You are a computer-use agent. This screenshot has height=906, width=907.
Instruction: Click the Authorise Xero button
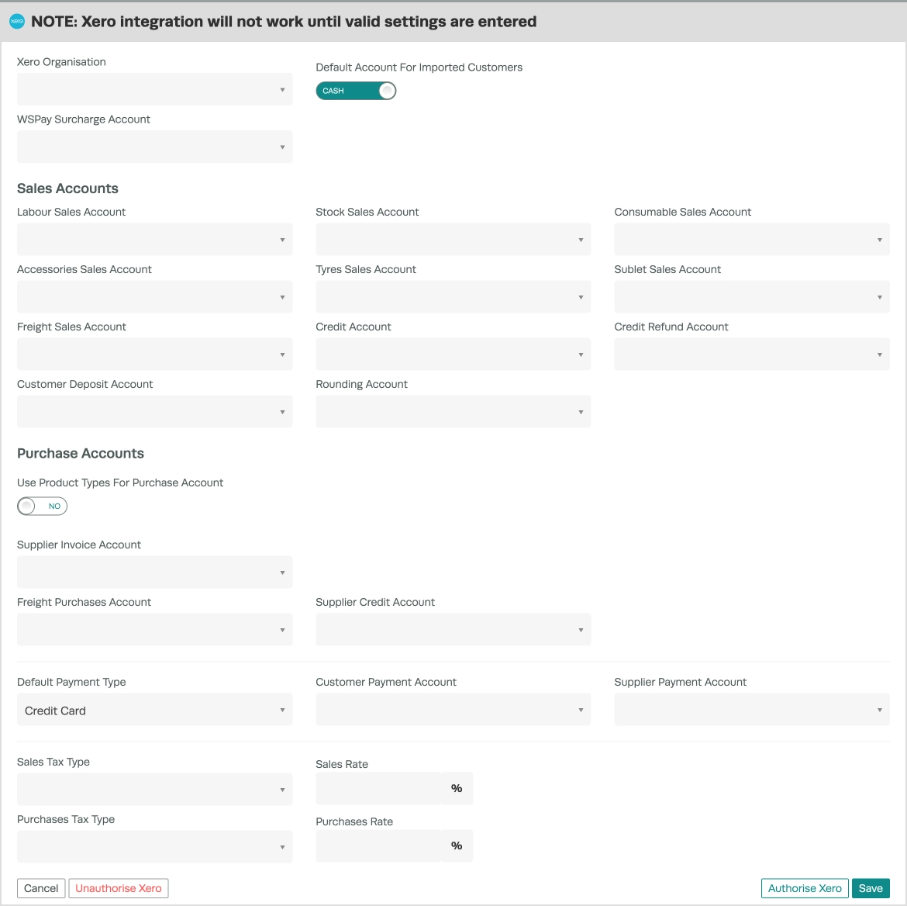805,888
